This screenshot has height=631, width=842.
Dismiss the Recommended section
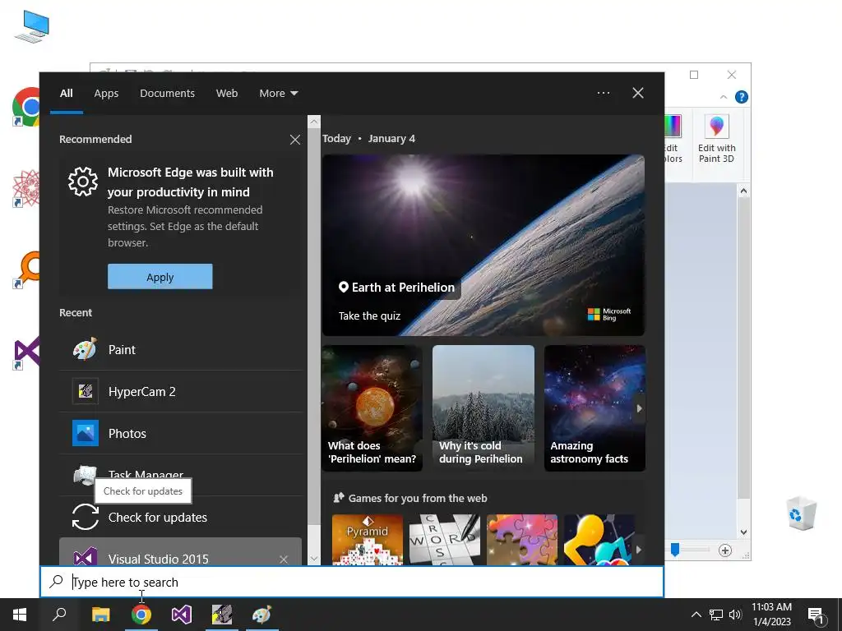pos(295,140)
